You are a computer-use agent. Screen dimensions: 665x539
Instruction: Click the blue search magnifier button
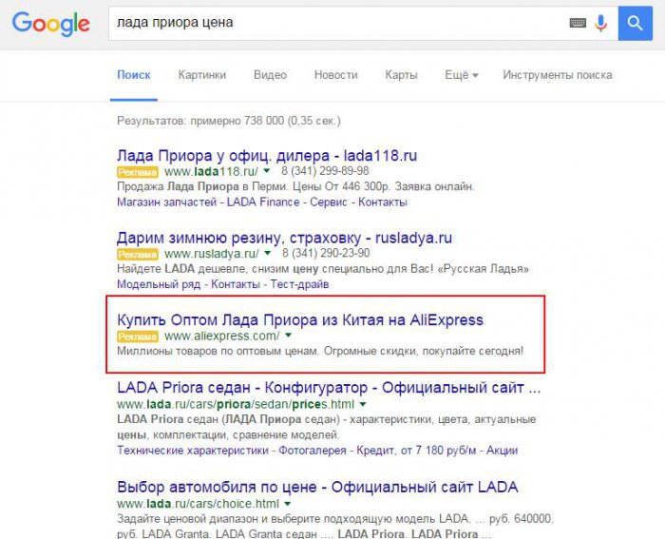point(635,24)
